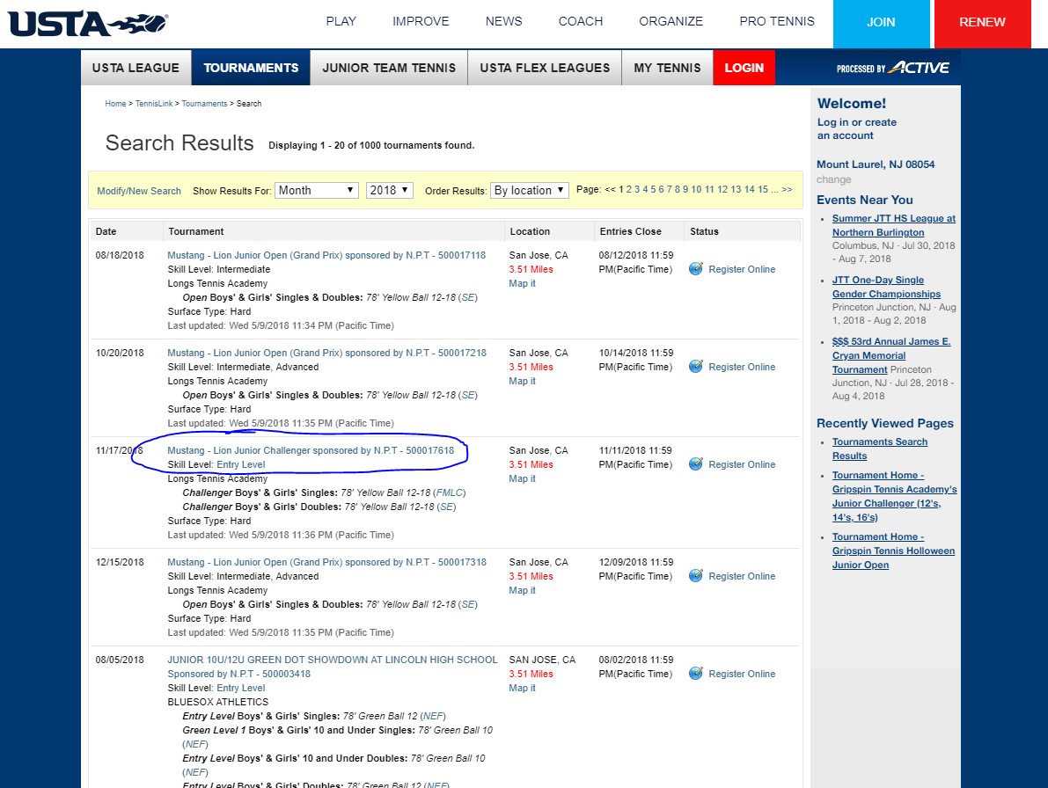Open the PRO TENNIS menu
The width and height of the screenshot is (1048, 788).
[777, 21]
